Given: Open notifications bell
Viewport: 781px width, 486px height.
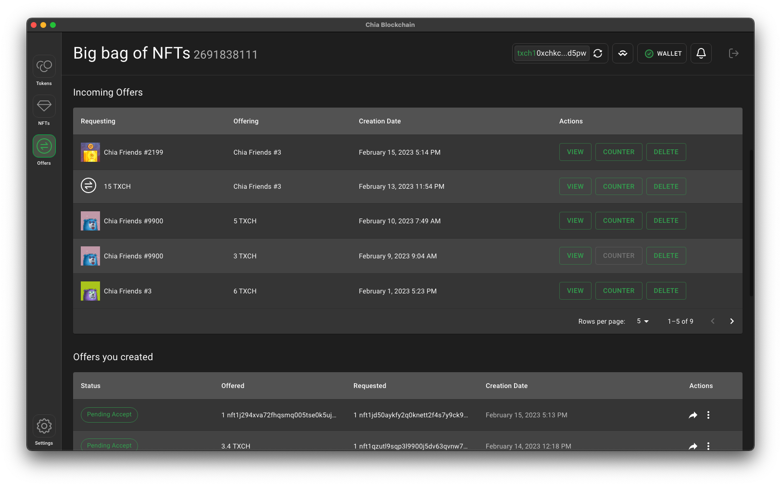Looking at the screenshot, I should pos(701,53).
